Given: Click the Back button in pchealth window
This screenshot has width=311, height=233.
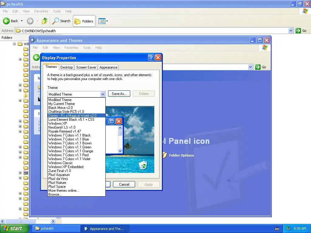Looking at the screenshot, I should tap(10, 21).
